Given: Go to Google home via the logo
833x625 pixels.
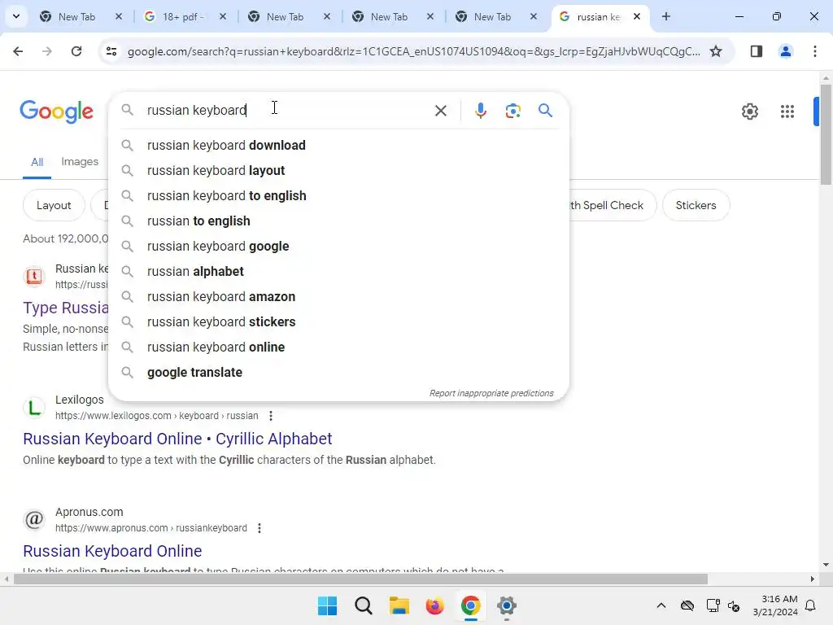Looking at the screenshot, I should pyautogui.click(x=56, y=111).
